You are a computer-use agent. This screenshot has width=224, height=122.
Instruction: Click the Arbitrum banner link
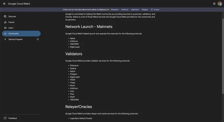pos(125,10)
